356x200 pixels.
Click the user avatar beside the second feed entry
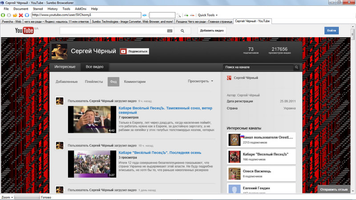click(x=60, y=145)
